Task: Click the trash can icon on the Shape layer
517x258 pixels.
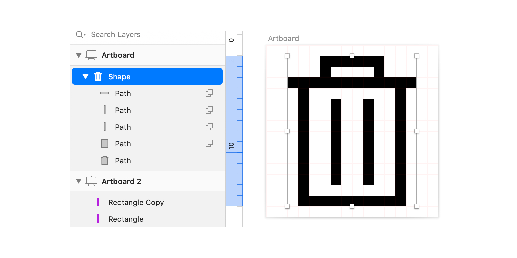Action: tap(98, 77)
